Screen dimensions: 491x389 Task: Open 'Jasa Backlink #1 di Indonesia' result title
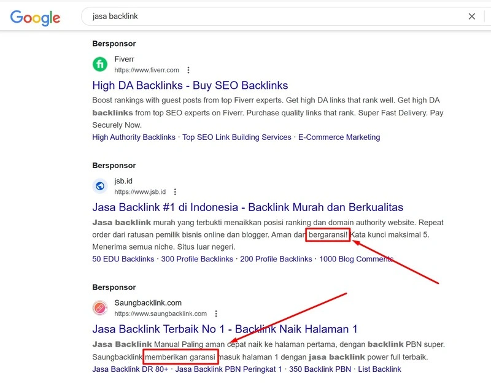tap(248, 207)
